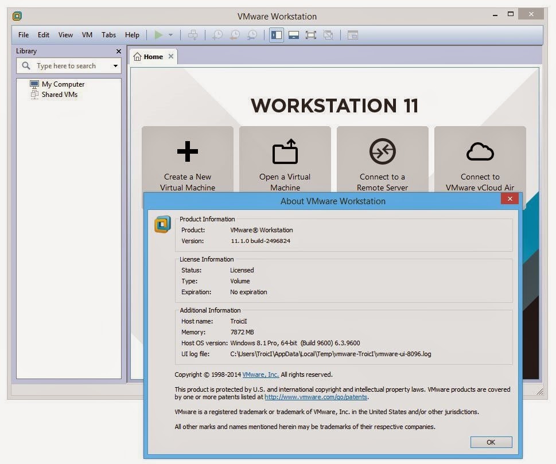The width and height of the screenshot is (556, 464).
Task: Click the green Power On play button
Action: (158, 35)
